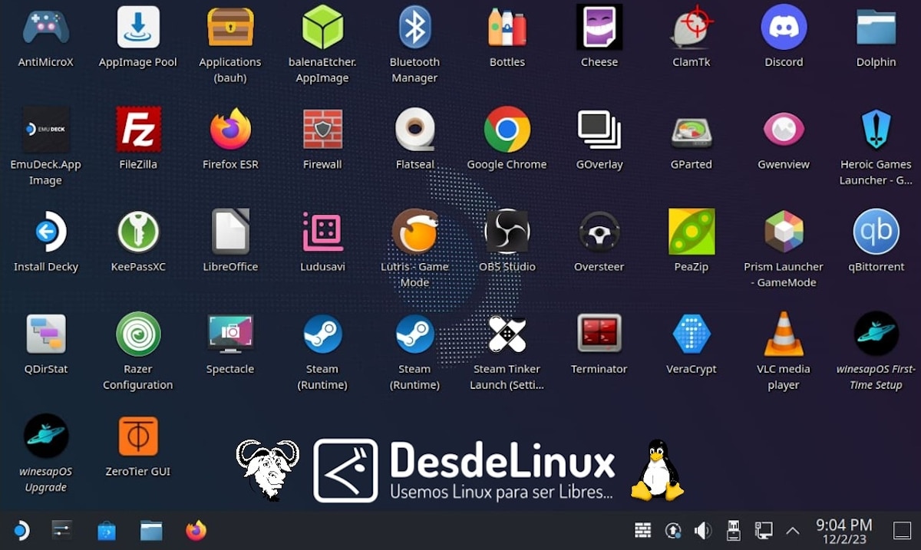Open the GParted partition editor
Screen dimensions: 921x550
(x=691, y=130)
